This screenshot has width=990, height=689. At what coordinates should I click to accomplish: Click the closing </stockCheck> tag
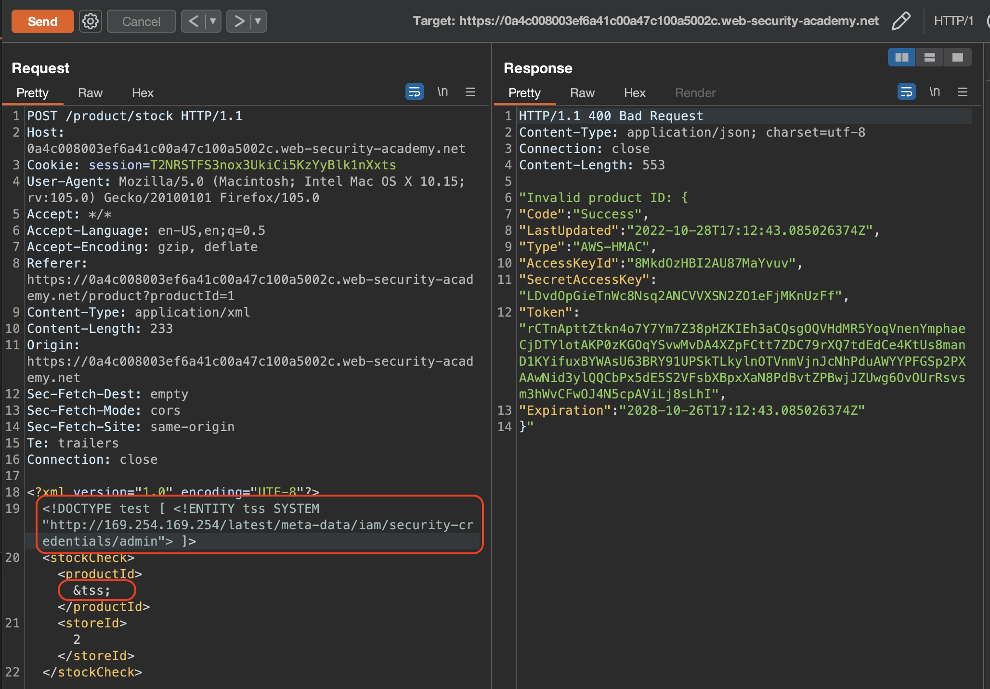(92, 672)
